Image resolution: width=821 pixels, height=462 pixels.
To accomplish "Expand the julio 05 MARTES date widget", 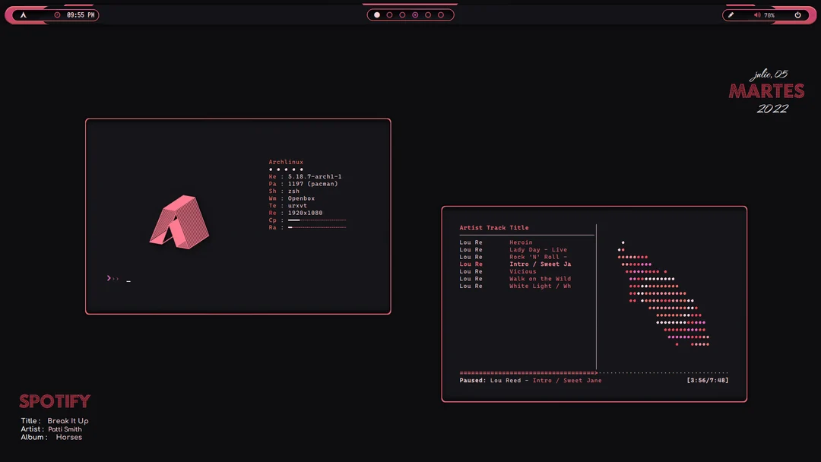I will (767, 91).
